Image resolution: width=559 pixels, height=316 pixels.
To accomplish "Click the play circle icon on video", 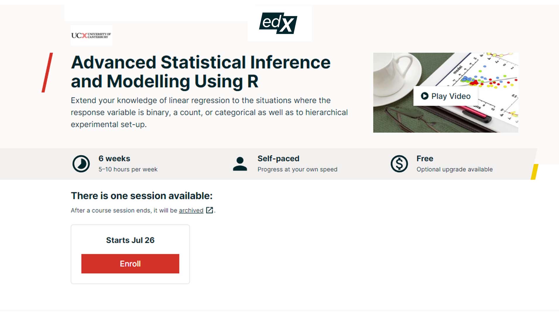I will click(424, 96).
